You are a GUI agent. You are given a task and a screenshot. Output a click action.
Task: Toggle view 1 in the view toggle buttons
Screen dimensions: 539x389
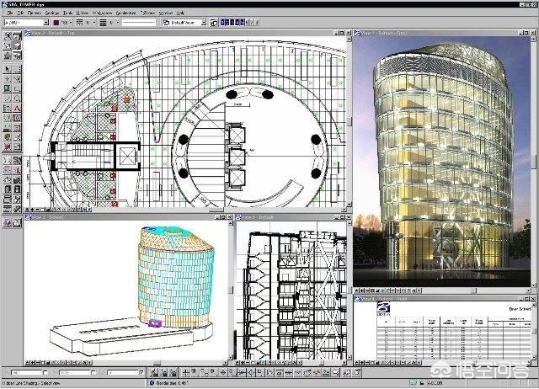coord(222,22)
